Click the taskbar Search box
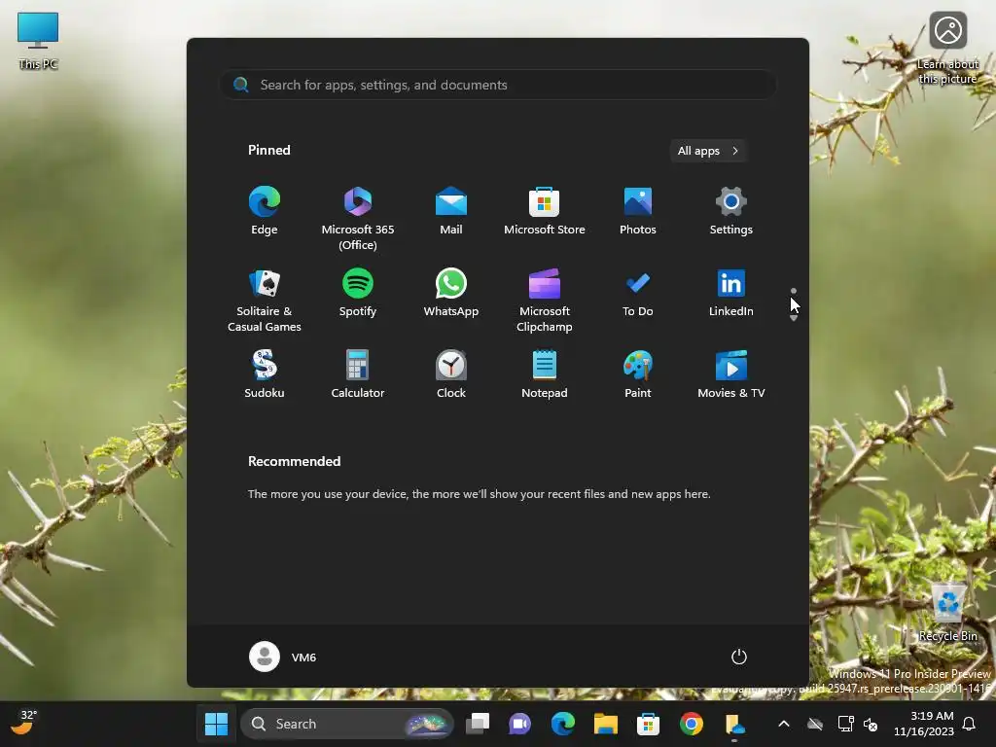 (x=347, y=724)
